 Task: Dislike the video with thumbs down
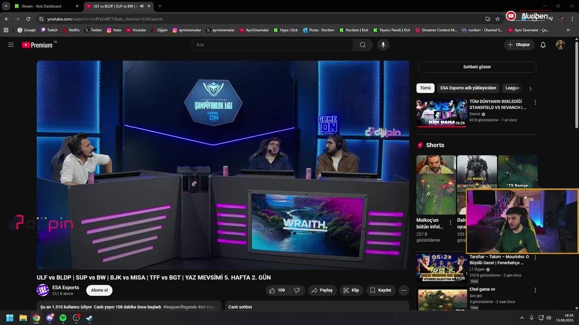tap(297, 290)
